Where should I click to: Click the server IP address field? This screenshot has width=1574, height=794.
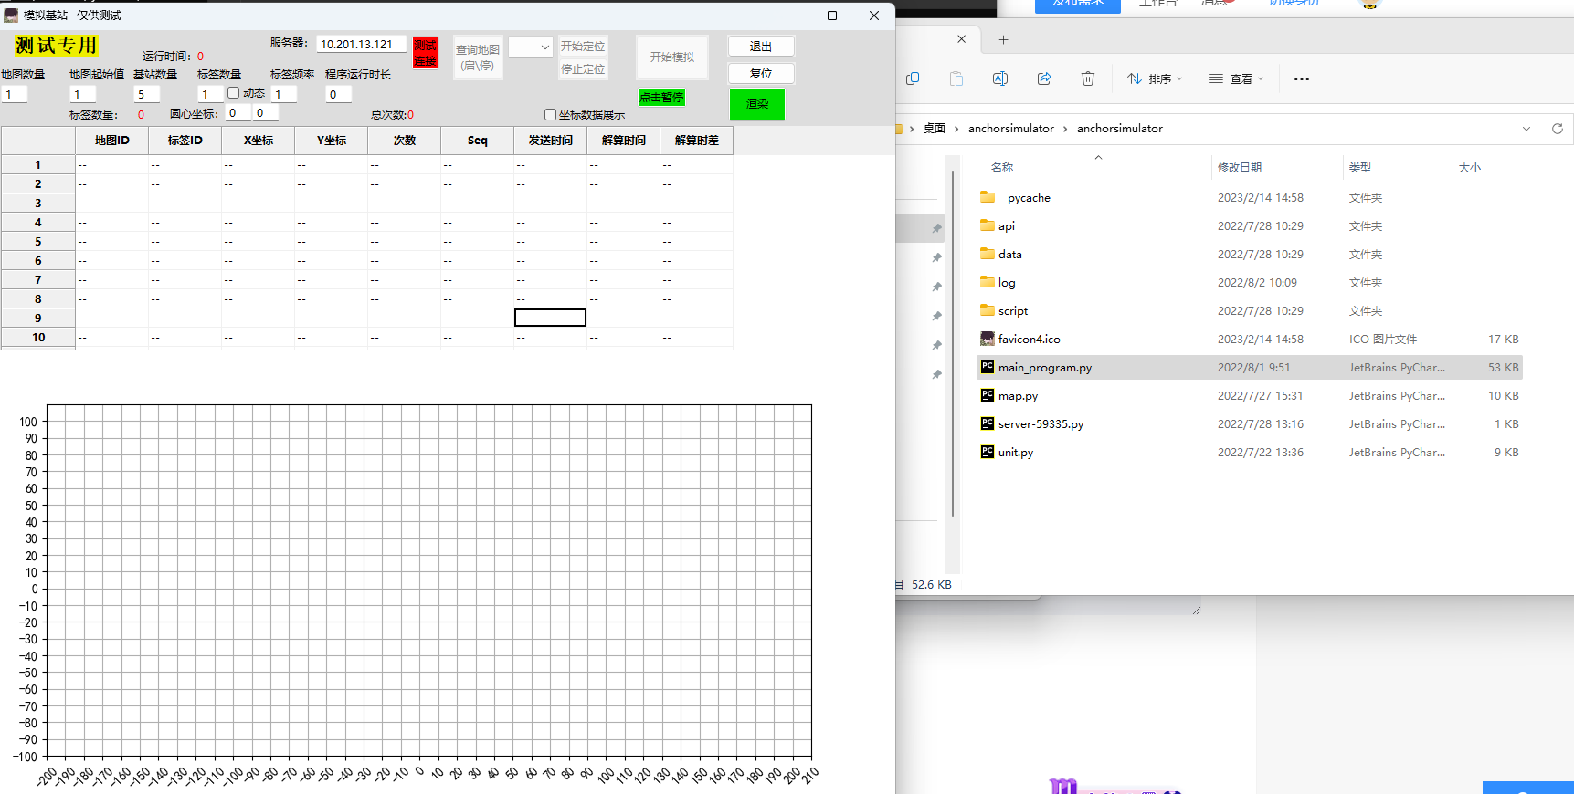coord(361,44)
